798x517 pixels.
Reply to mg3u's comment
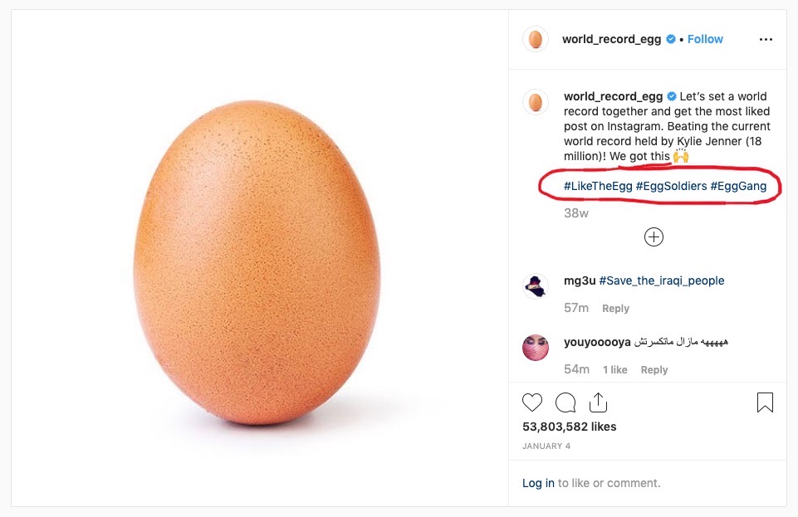615,308
